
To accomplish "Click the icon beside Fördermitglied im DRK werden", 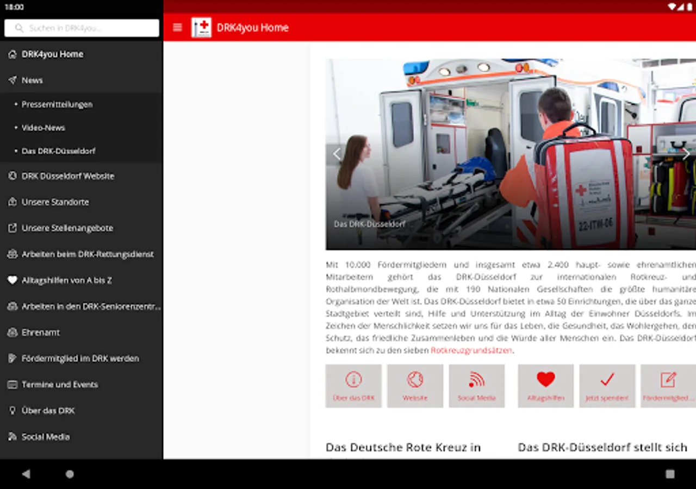I will (x=13, y=359).
